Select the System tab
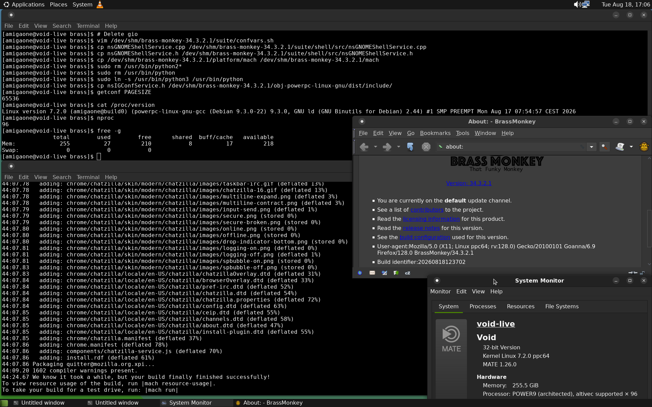The height and width of the screenshot is (407, 652). point(449,307)
